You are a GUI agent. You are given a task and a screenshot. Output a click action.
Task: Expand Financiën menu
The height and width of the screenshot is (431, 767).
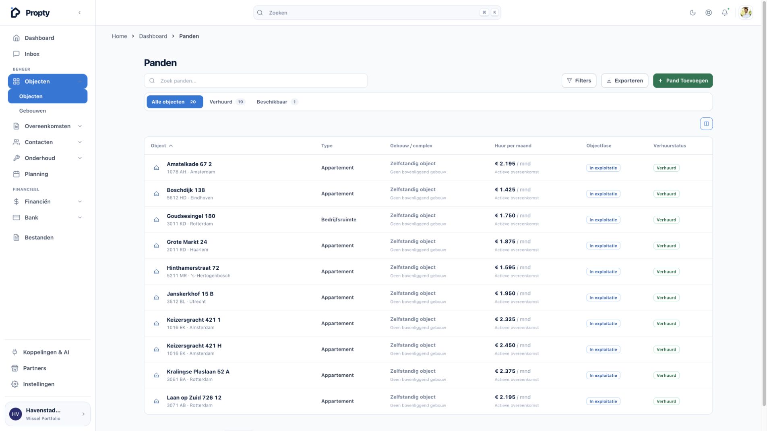[48, 201]
